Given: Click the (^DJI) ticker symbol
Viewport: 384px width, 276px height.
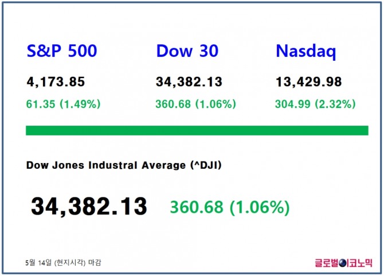Looking at the screenshot, I should point(205,165).
